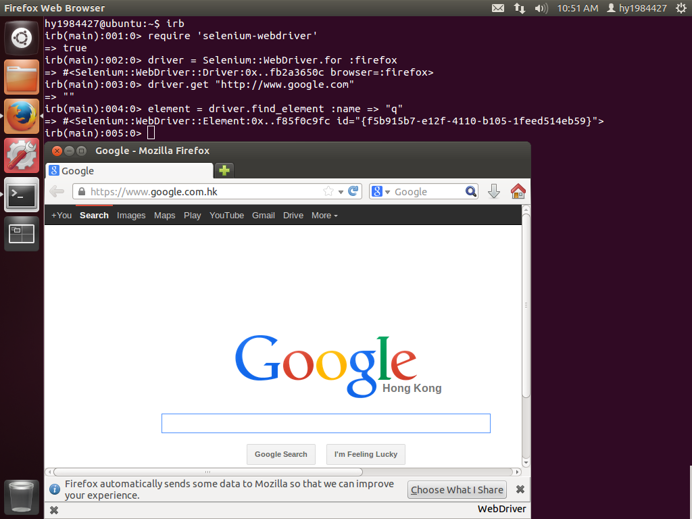The width and height of the screenshot is (692, 519).
Task: Click scrollbar down arrow
Action: [x=526, y=463]
